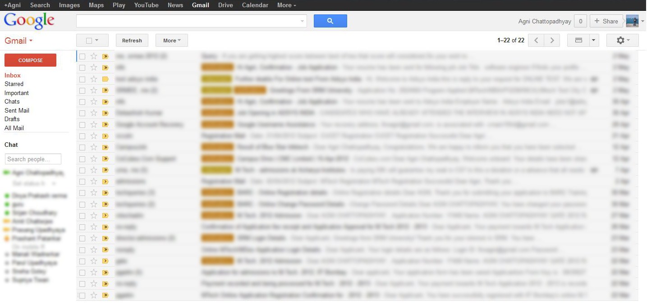The width and height of the screenshot is (647, 304).
Task: Star the first email in the list
Action: pos(94,56)
